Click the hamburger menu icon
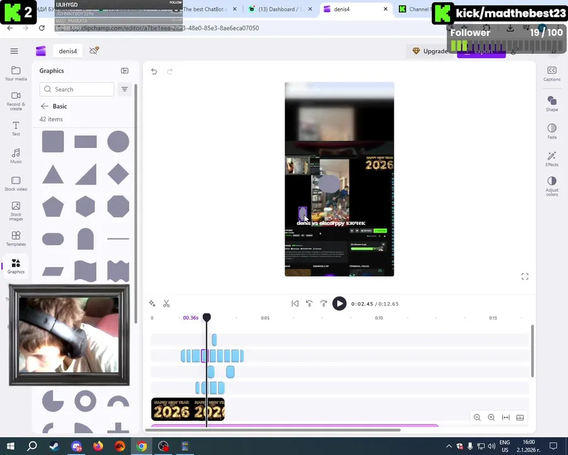 [14, 51]
